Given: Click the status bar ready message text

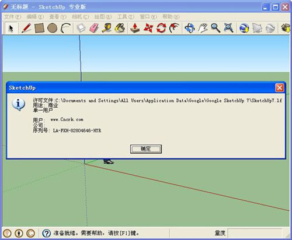Looking at the screenshot, I should 96,233.
